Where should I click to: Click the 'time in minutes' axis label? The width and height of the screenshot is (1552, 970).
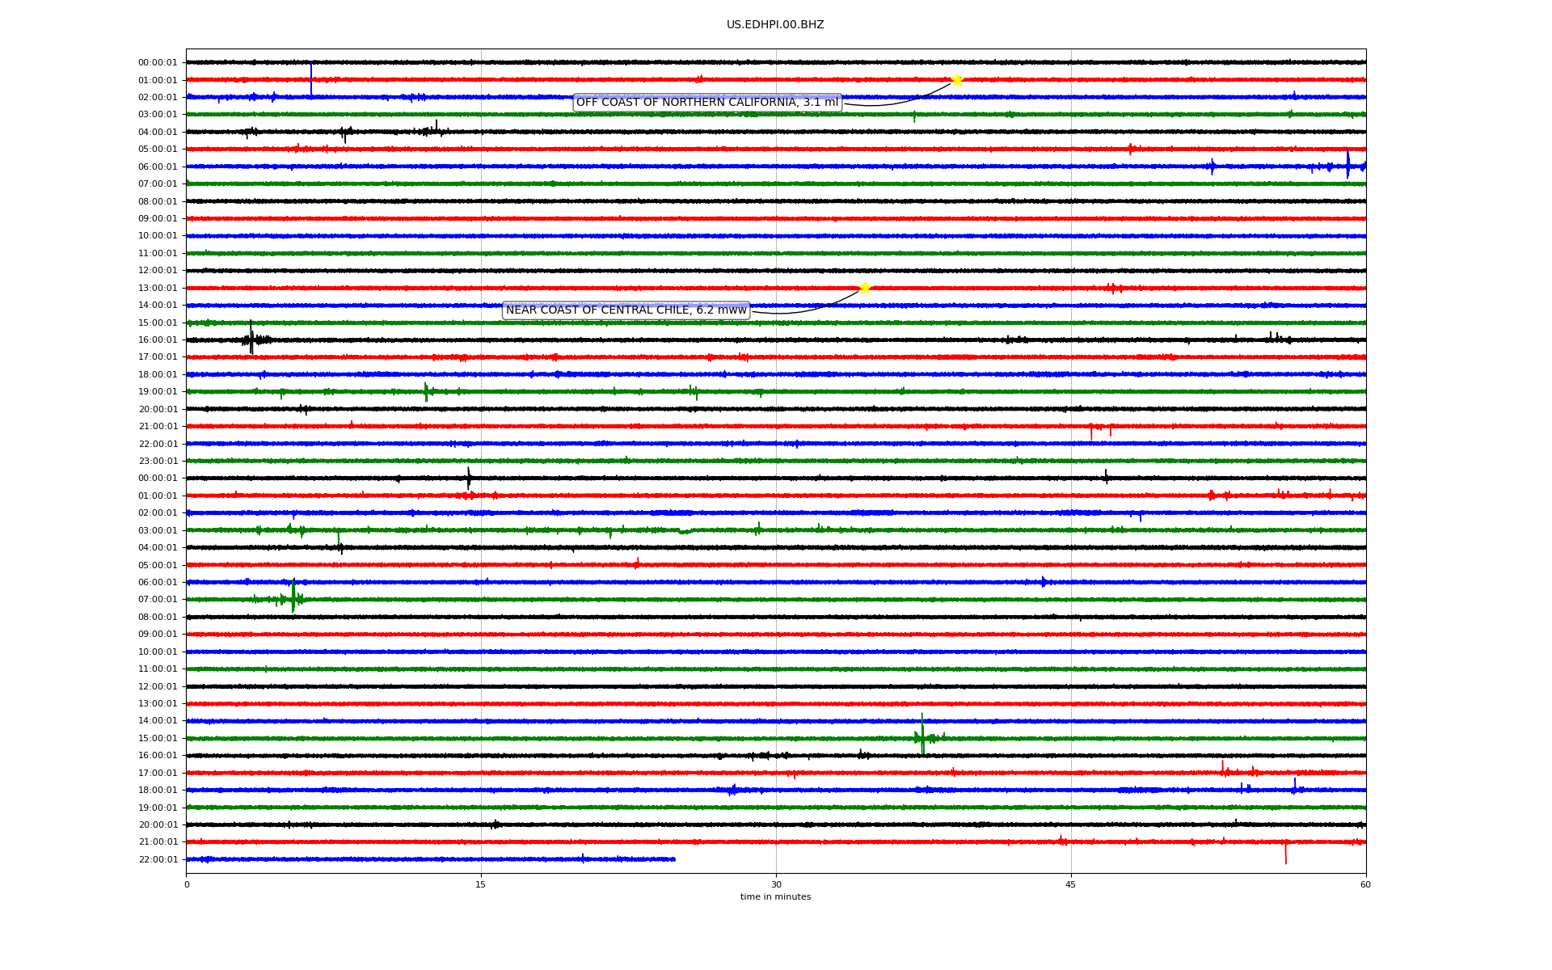(x=775, y=897)
